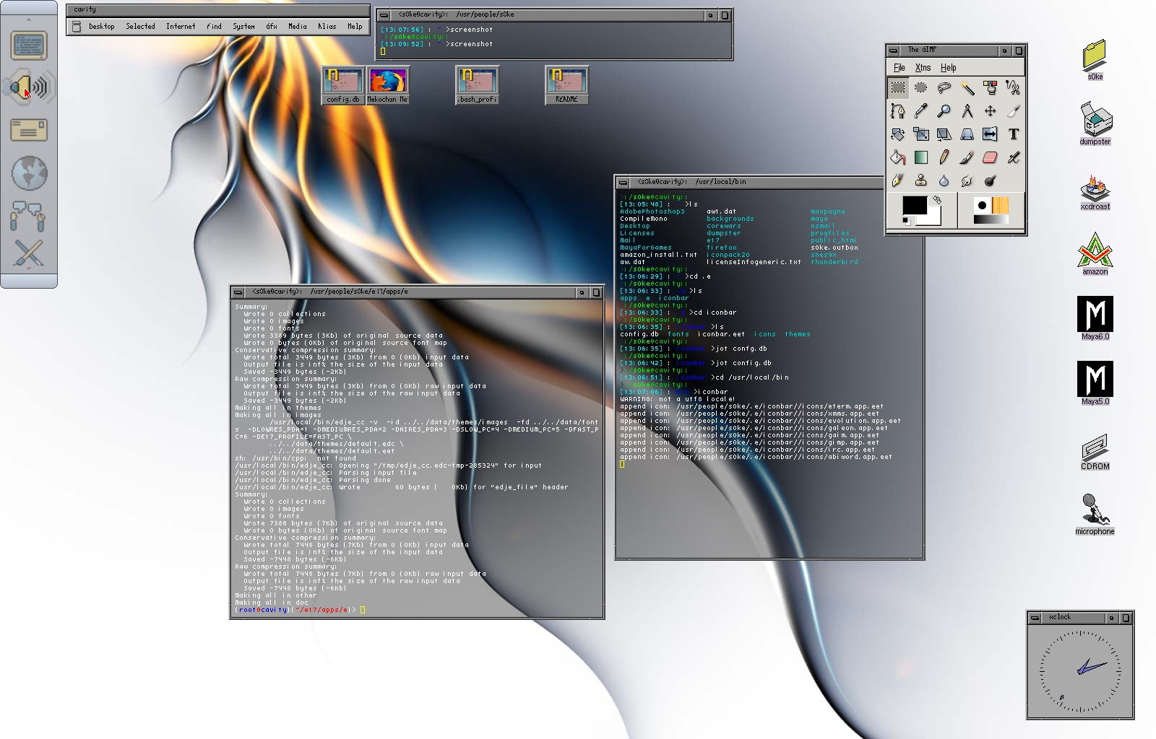The width and height of the screenshot is (1156, 739).
Task: Choose the Ellipse Select tool
Action: coord(920,88)
